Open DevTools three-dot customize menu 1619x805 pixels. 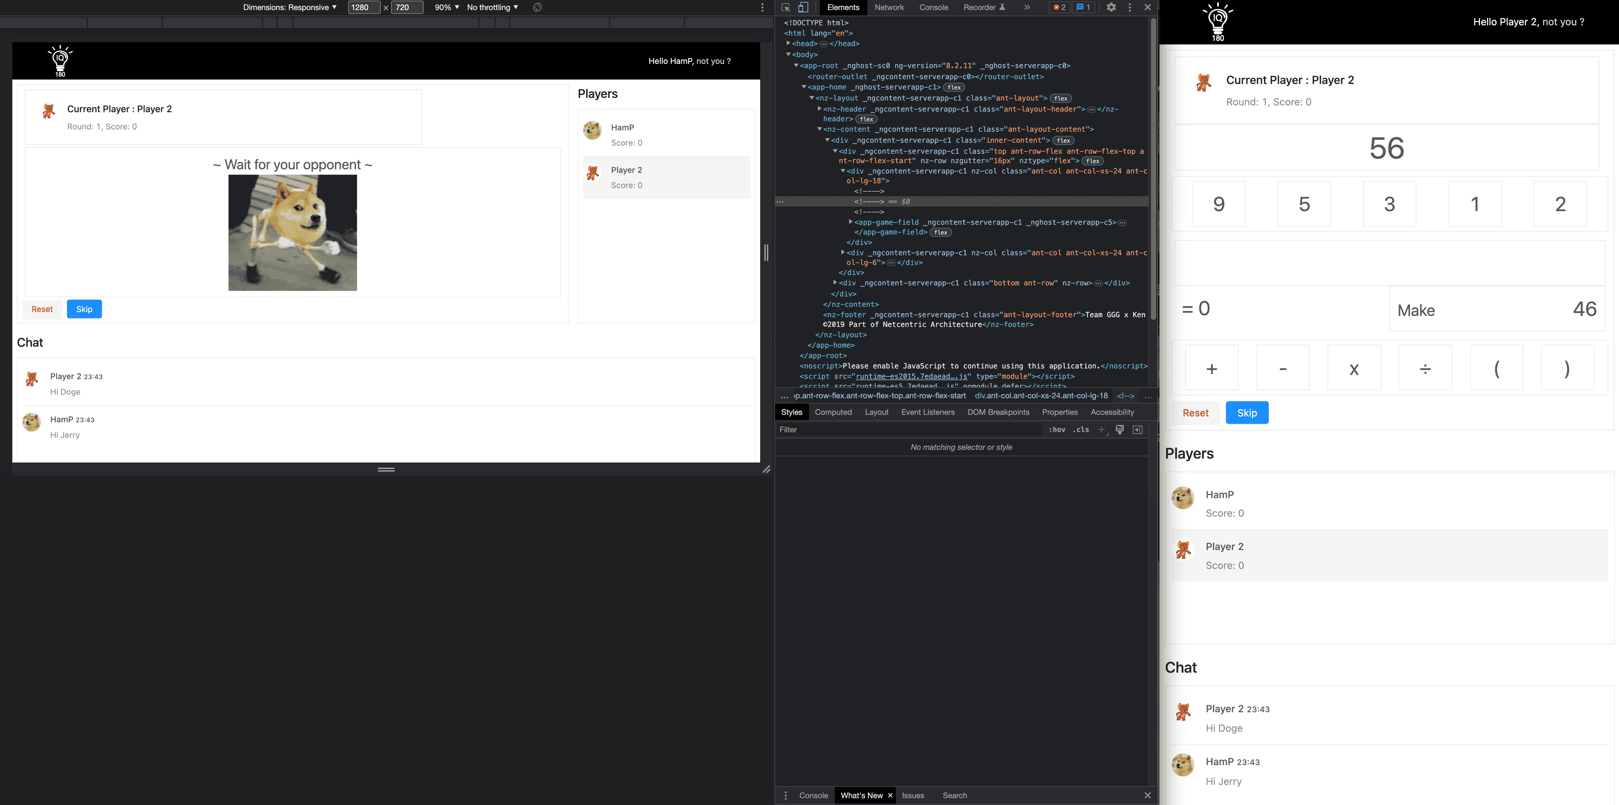pyautogui.click(x=1130, y=7)
